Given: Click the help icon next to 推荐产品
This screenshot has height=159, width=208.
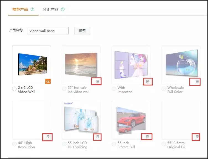Looking at the screenshot, I should (x=32, y=9).
